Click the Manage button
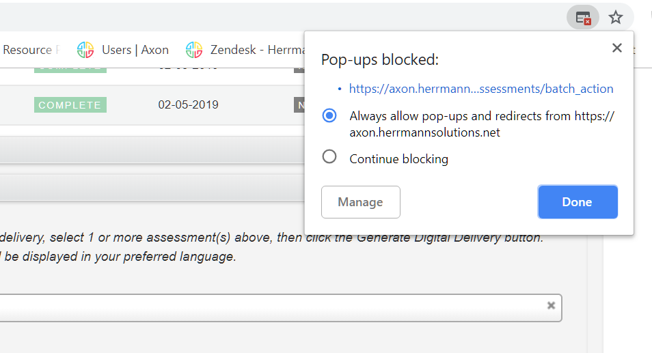652x353 pixels. point(360,202)
